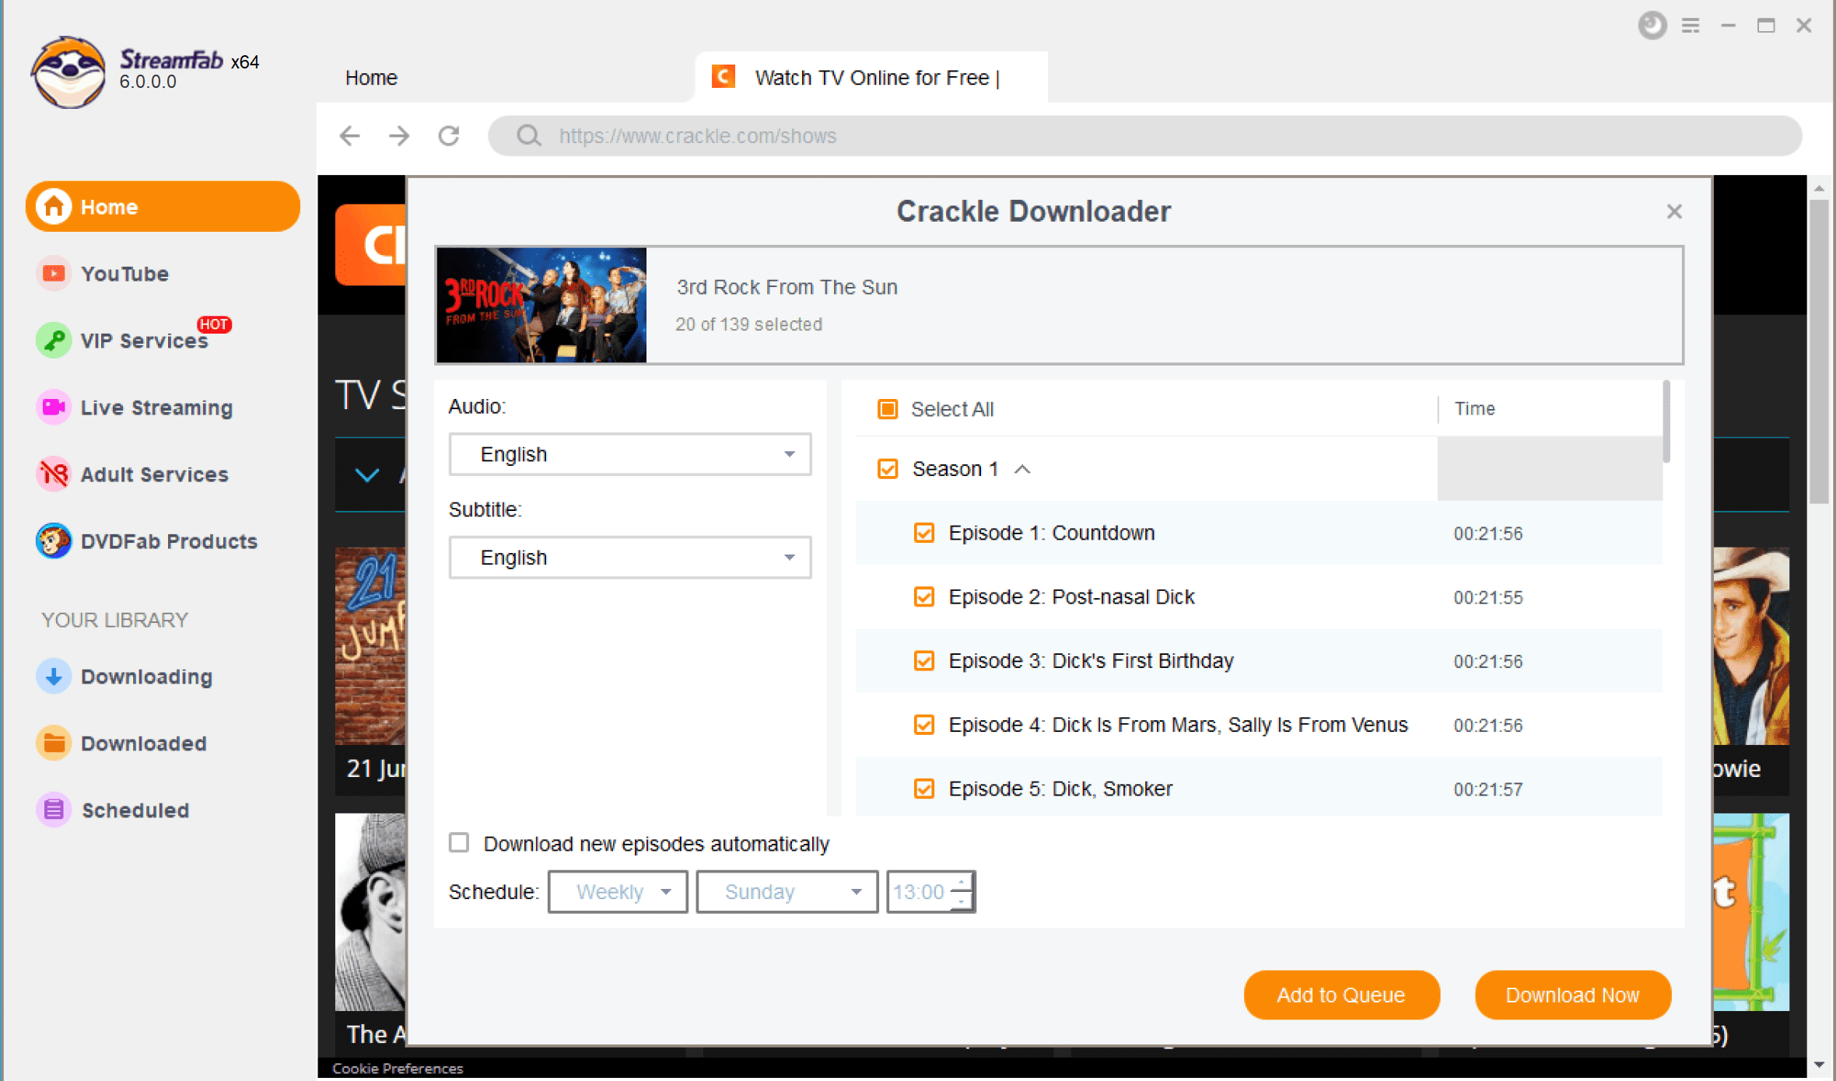This screenshot has width=1836, height=1081.
Task: Click the Adult Services sidebar icon
Action: click(x=51, y=475)
